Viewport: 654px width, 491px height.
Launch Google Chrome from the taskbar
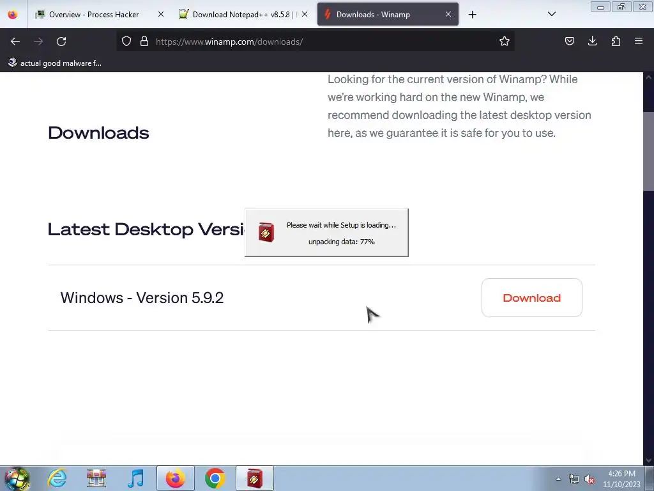pos(215,478)
